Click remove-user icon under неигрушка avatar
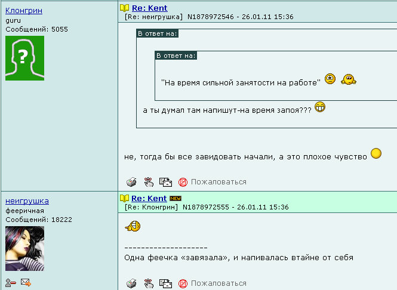 pos(10,282)
